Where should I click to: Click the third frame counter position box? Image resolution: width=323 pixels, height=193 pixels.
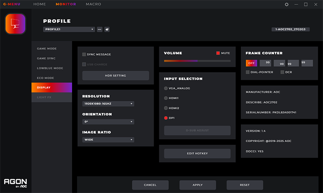click(x=293, y=63)
